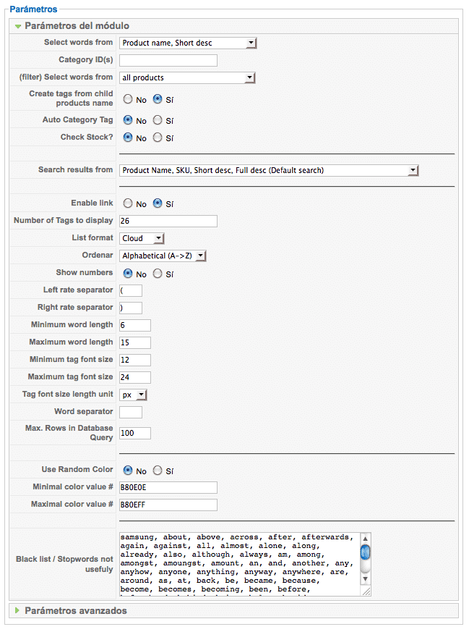This screenshot has height=632, width=469.
Task: Click the Minimum tag font size field
Action: pos(135,360)
